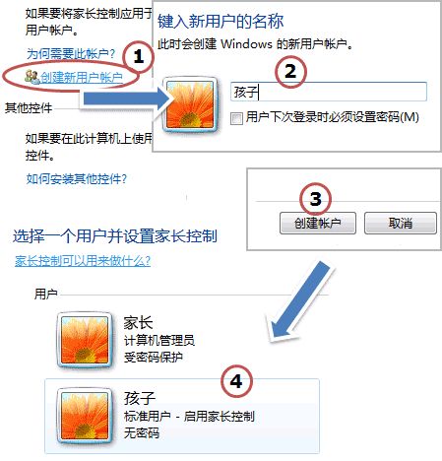442x461 pixels.
Task: Open the 为何需要此帐户? help link
Action: point(71,54)
